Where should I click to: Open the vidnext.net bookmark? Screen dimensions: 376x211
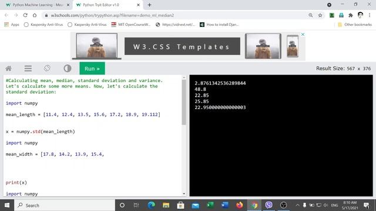click(x=176, y=25)
